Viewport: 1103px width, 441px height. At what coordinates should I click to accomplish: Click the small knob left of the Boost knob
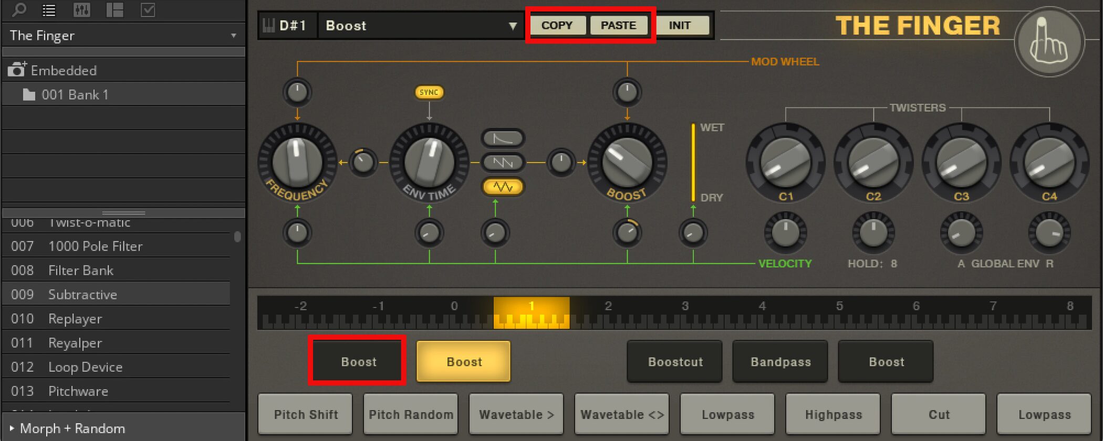[561, 162]
